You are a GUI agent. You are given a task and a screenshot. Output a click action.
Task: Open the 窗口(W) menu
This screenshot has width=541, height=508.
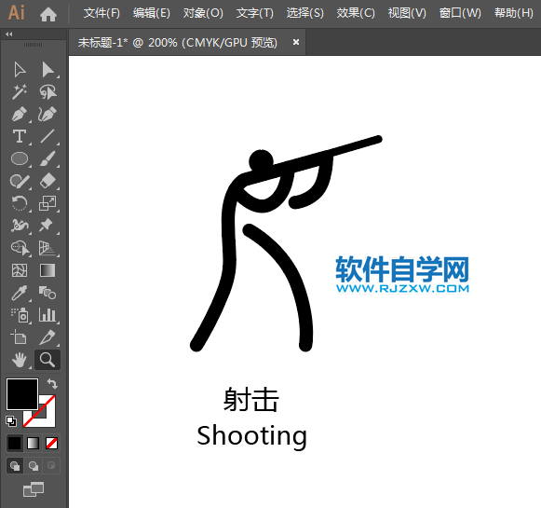click(460, 13)
